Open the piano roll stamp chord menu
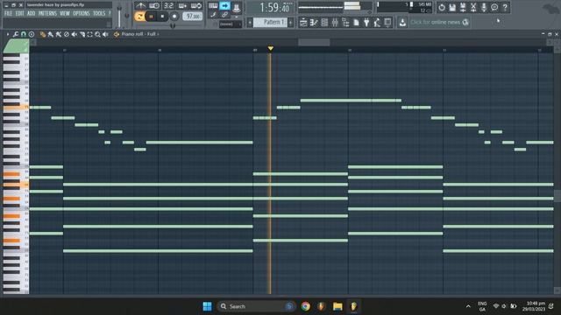The height and width of the screenshot is (315, 561). pos(32,34)
